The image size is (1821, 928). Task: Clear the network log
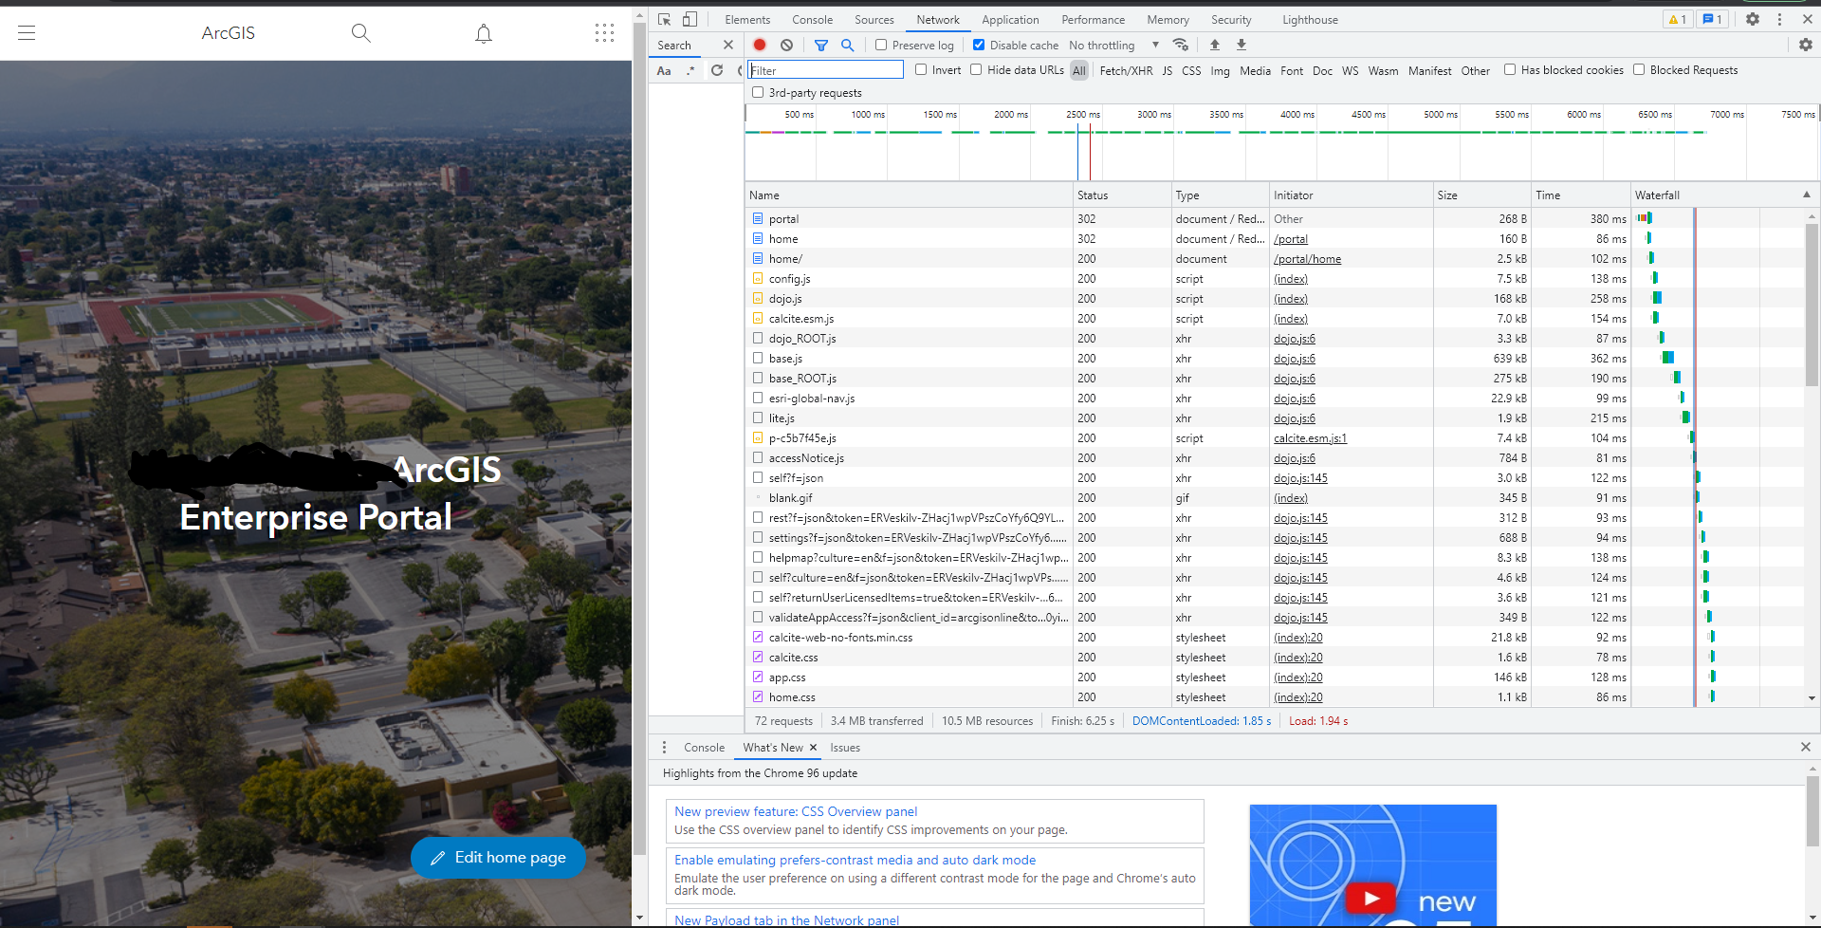click(786, 45)
